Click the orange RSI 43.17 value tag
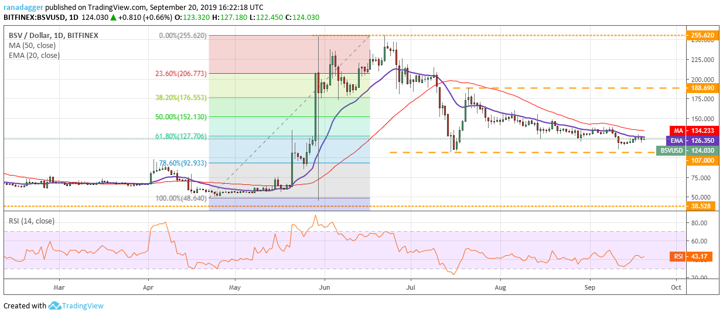The width and height of the screenshot is (723, 316). (x=690, y=256)
